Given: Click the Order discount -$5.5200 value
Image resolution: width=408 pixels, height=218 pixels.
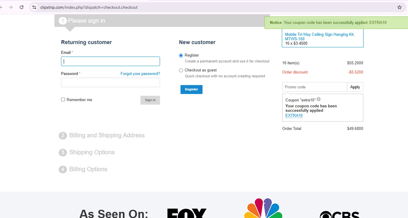Looking at the screenshot, I should pyautogui.click(x=356, y=72).
